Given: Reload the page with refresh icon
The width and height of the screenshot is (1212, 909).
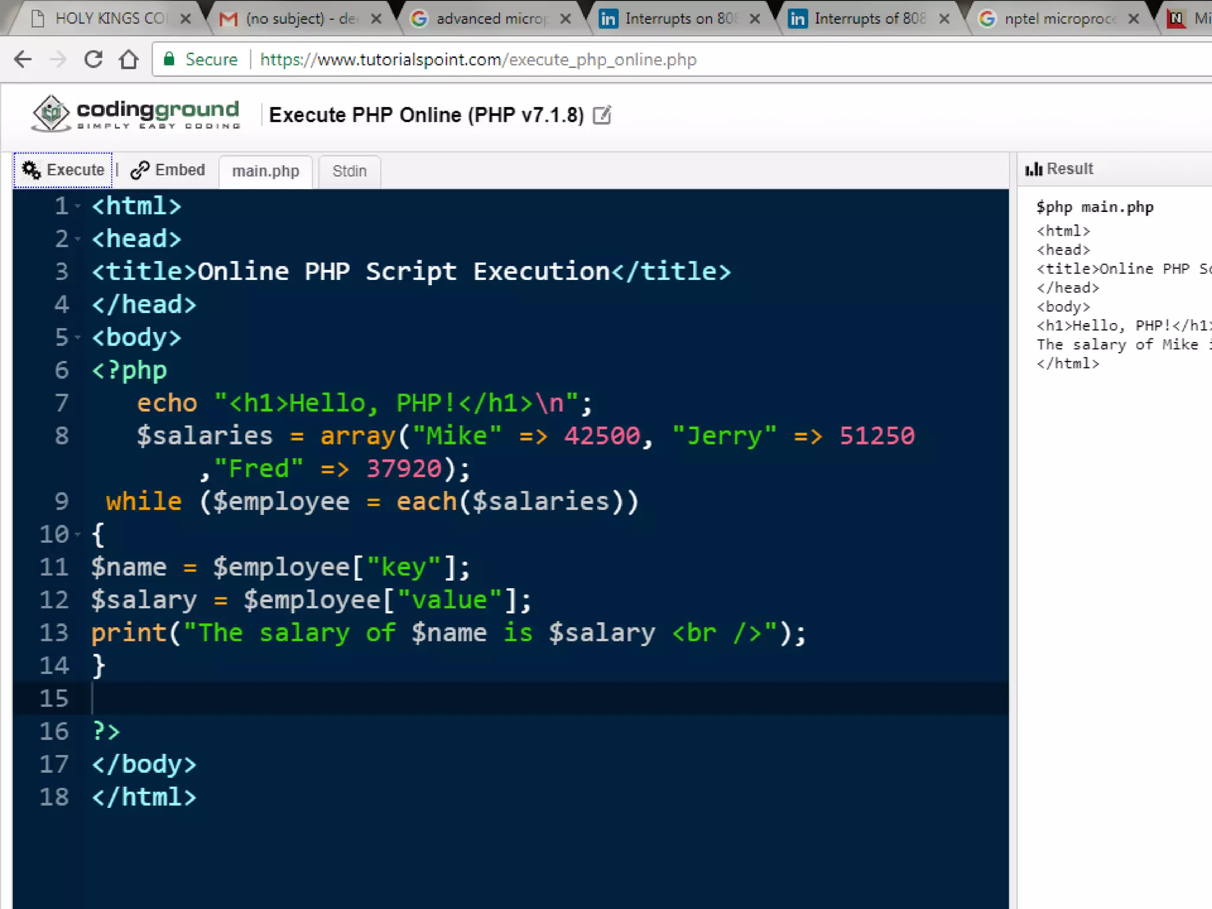Looking at the screenshot, I should coord(94,59).
